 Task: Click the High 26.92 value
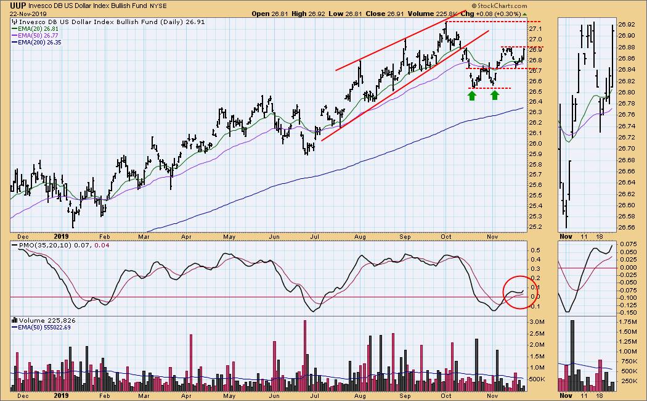[308, 14]
